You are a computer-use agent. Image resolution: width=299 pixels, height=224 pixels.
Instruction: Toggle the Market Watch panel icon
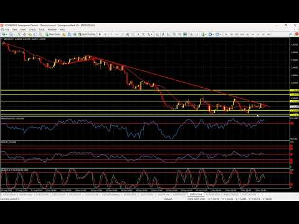pos(19,34)
